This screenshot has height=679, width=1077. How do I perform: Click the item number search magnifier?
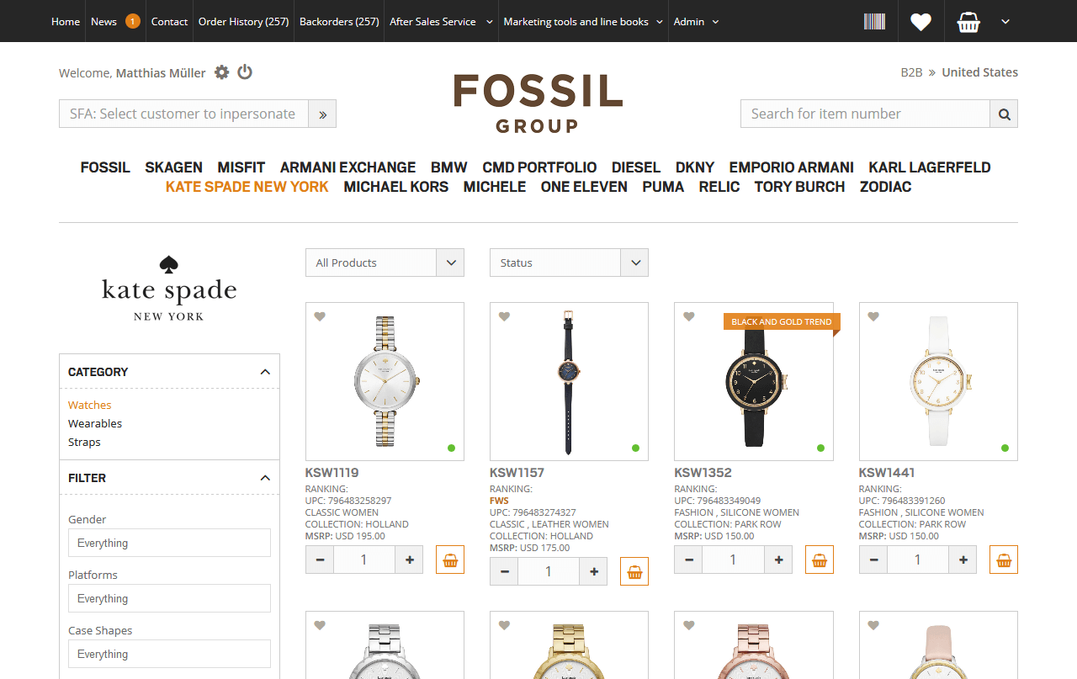click(1004, 114)
